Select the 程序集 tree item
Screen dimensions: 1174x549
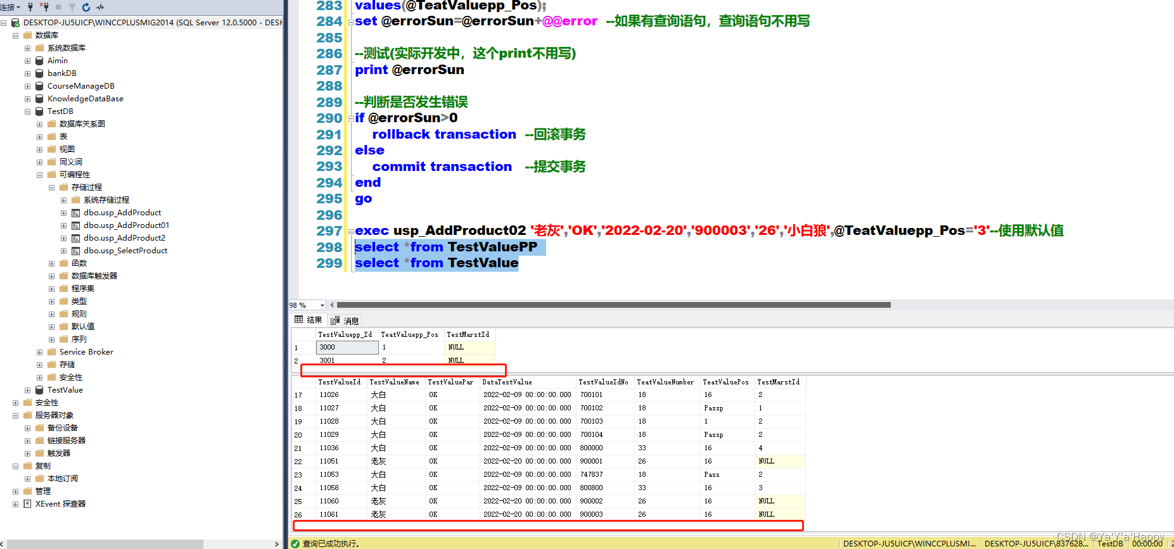[83, 289]
